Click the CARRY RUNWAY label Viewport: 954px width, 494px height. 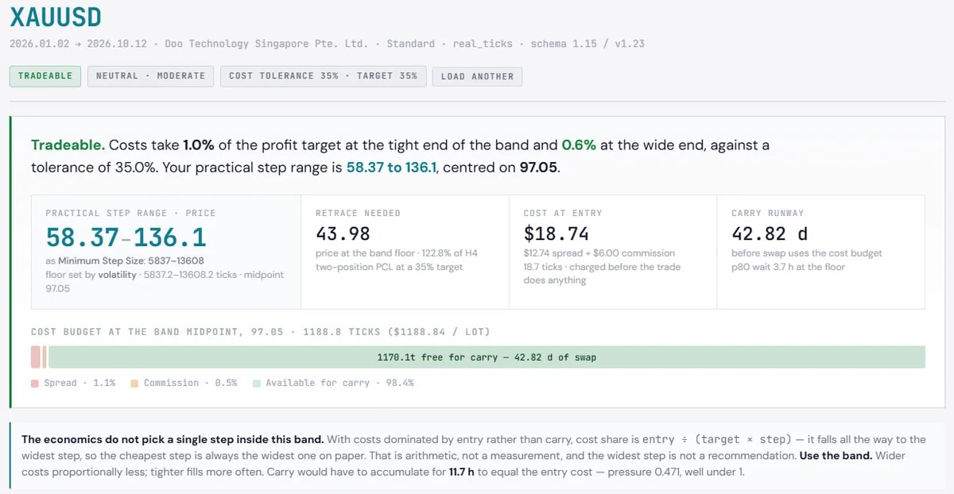pos(767,213)
